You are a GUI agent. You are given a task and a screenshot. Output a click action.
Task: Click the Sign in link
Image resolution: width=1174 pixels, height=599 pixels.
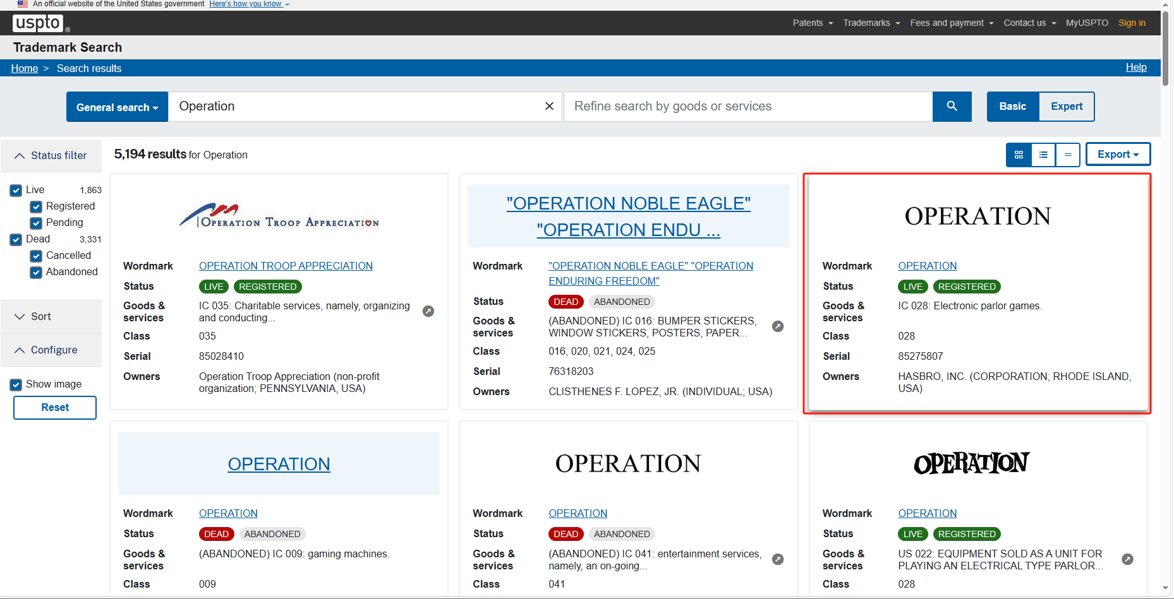tap(1132, 23)
